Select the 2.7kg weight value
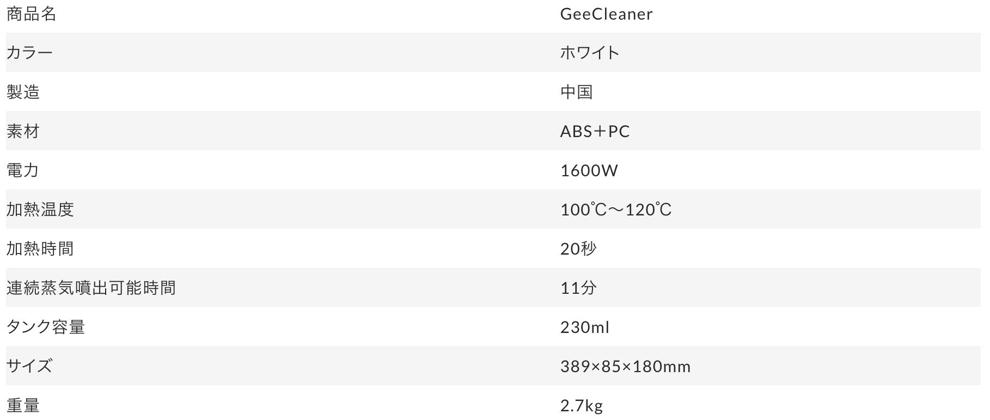990x420 pixels. coord(582,405)
